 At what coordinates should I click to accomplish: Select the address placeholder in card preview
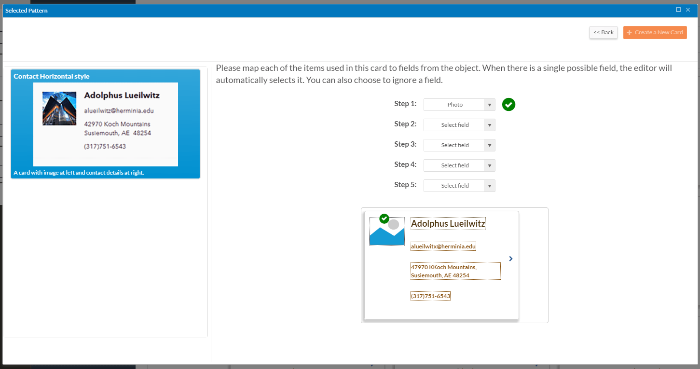coord(455,271)
